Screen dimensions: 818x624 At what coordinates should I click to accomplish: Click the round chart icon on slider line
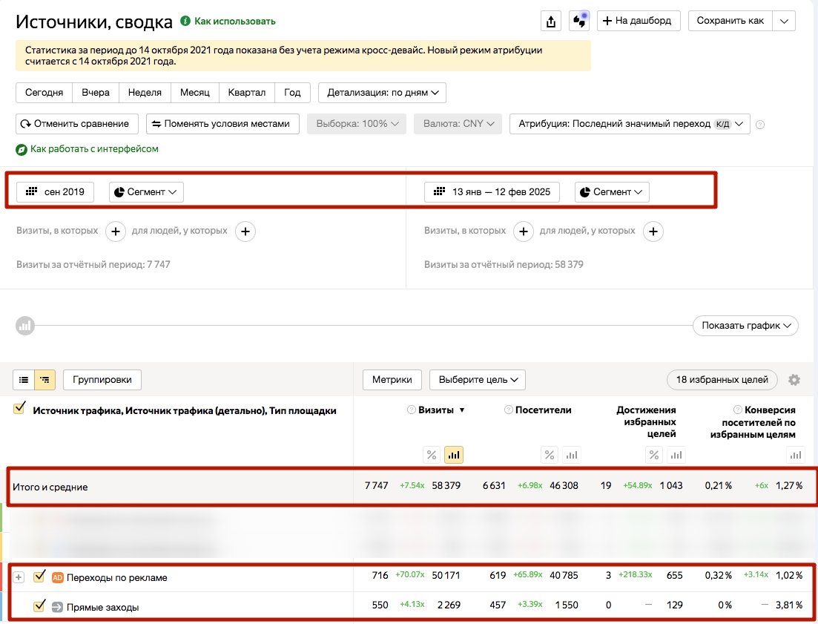pyautogui.click(x=24, y=325)
